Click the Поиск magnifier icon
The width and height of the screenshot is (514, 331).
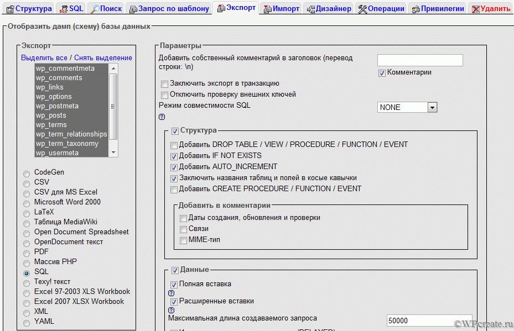coord(95,9)
